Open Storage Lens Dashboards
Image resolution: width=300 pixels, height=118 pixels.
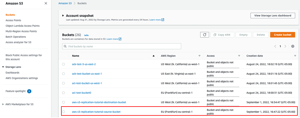pyautogui.click(x=12, y=73)
